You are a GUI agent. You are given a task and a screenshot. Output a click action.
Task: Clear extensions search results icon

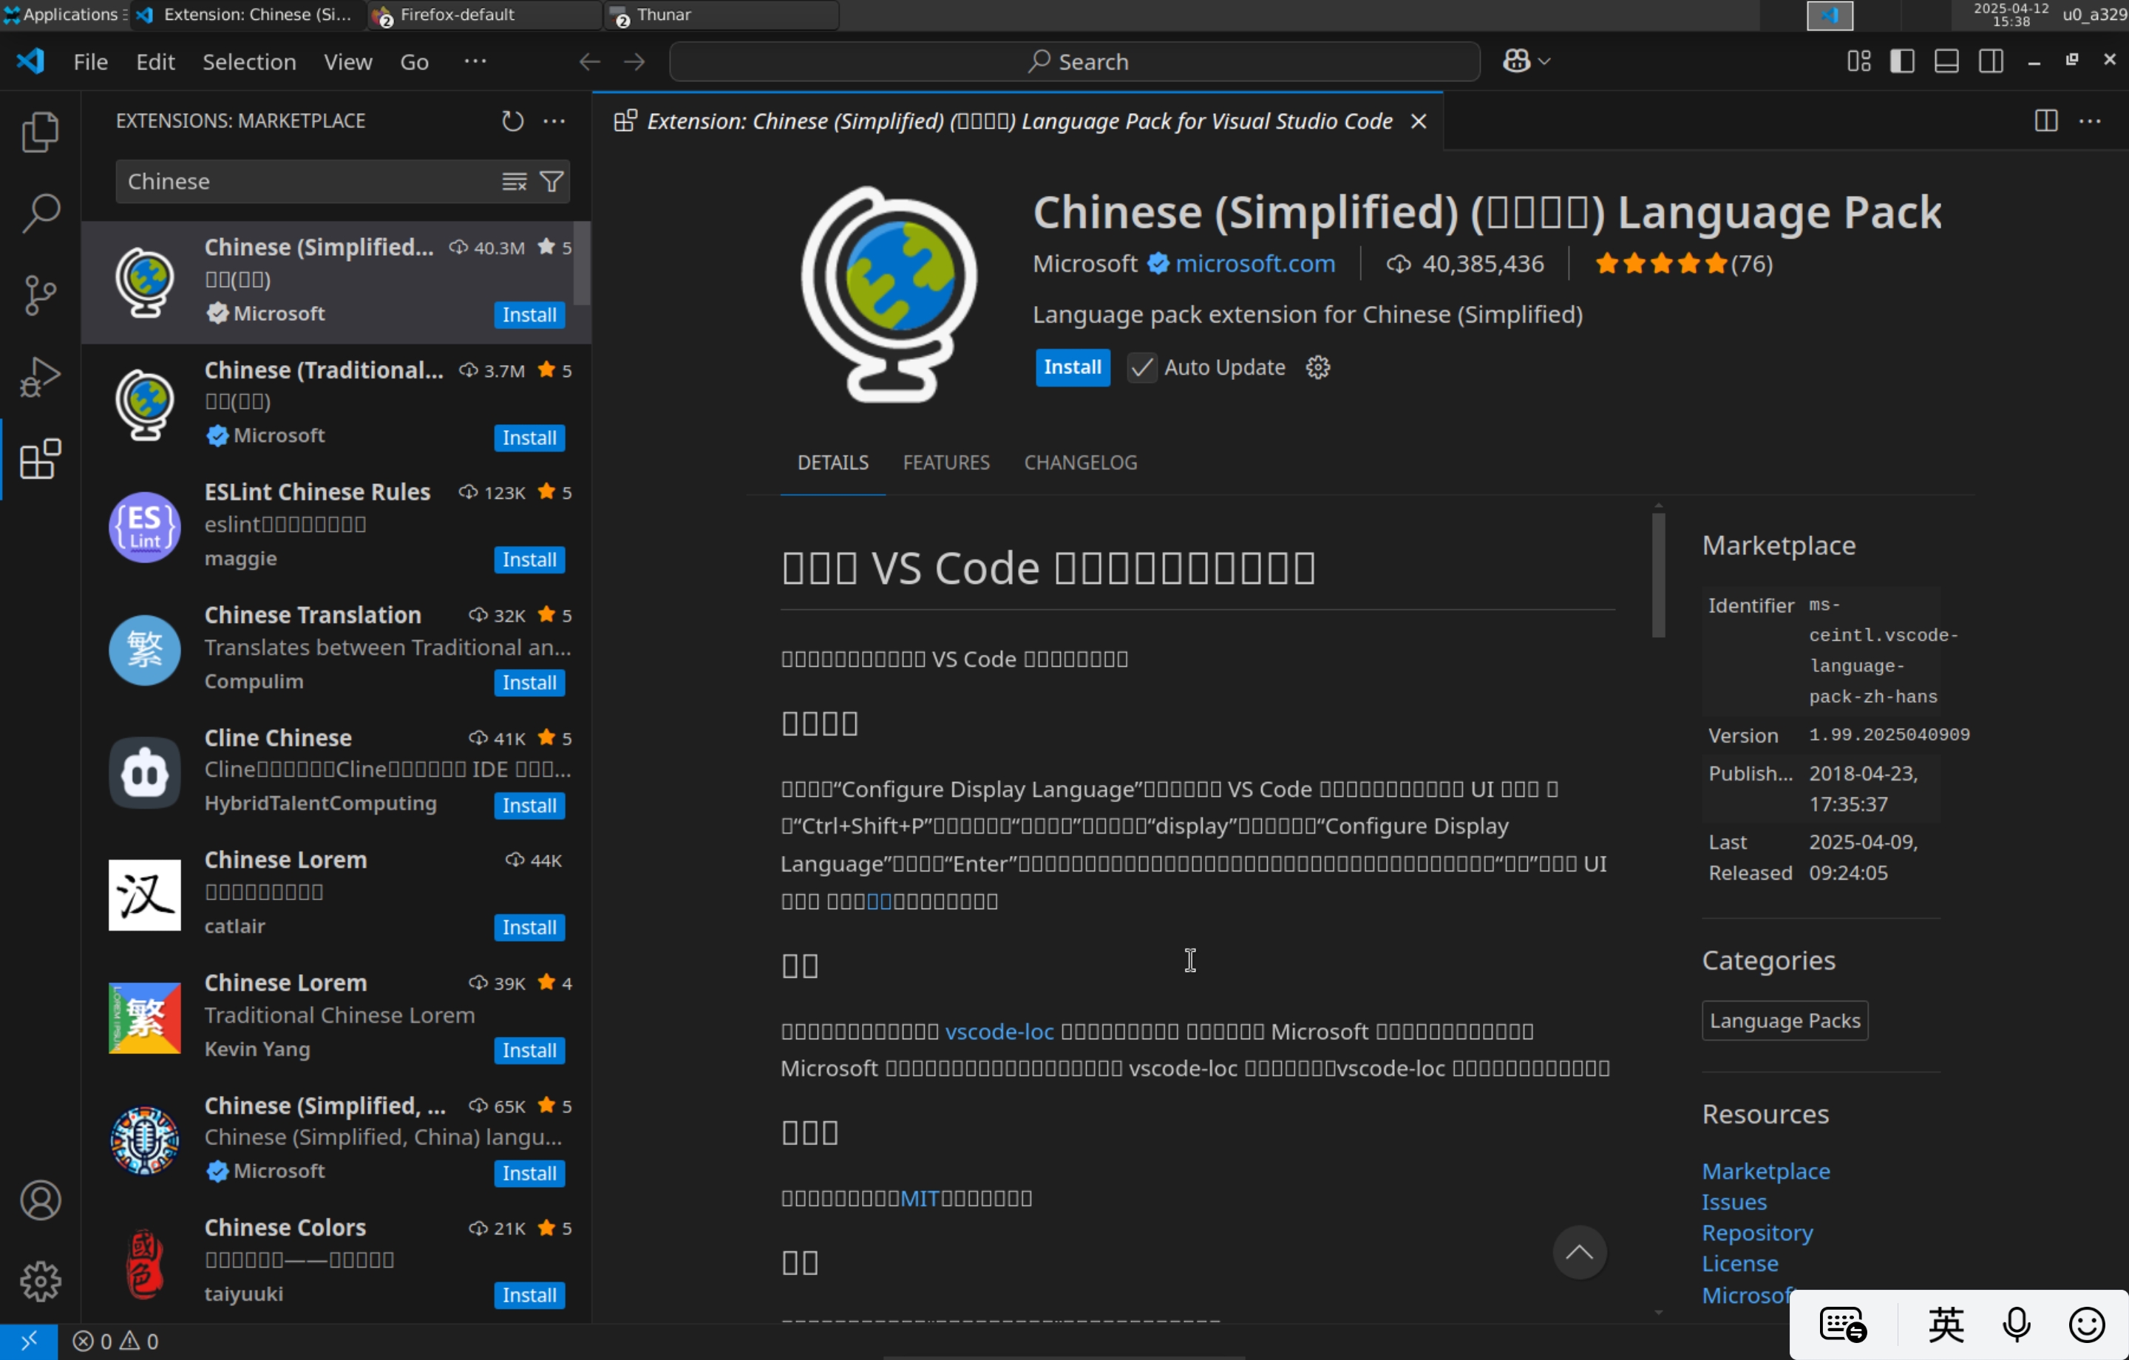(x=514, y=181)
